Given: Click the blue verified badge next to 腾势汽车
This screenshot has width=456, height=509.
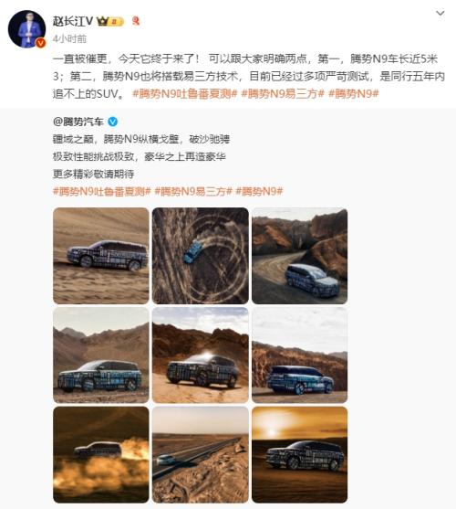Looking at the screenshot, I should point(112,122).
